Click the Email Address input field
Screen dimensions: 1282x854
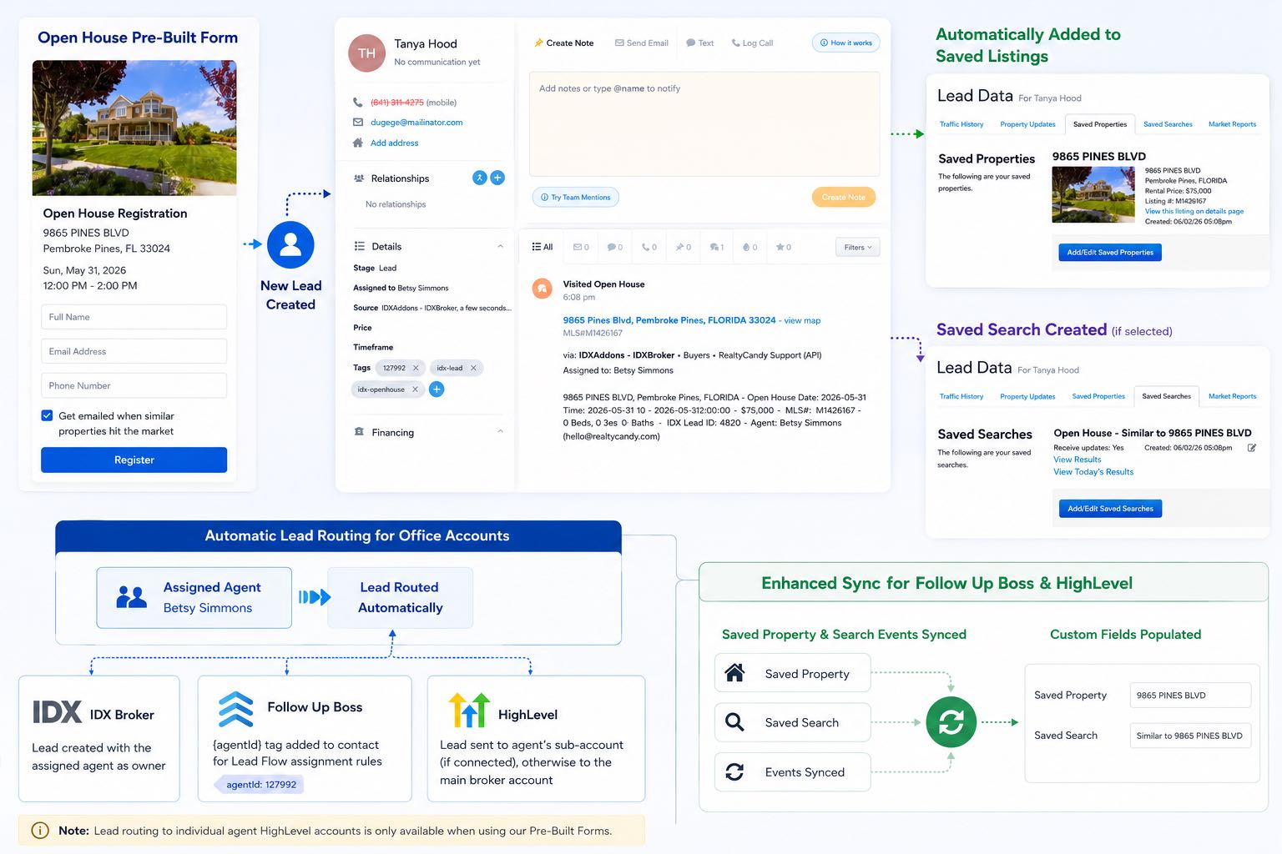[134, 351]
